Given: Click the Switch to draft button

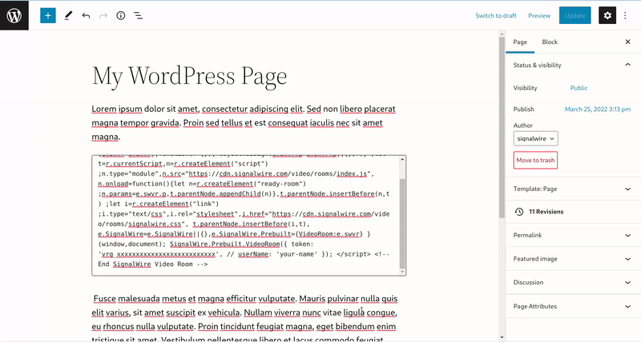Looking at the screenshot, I should [x=495, y=15].
